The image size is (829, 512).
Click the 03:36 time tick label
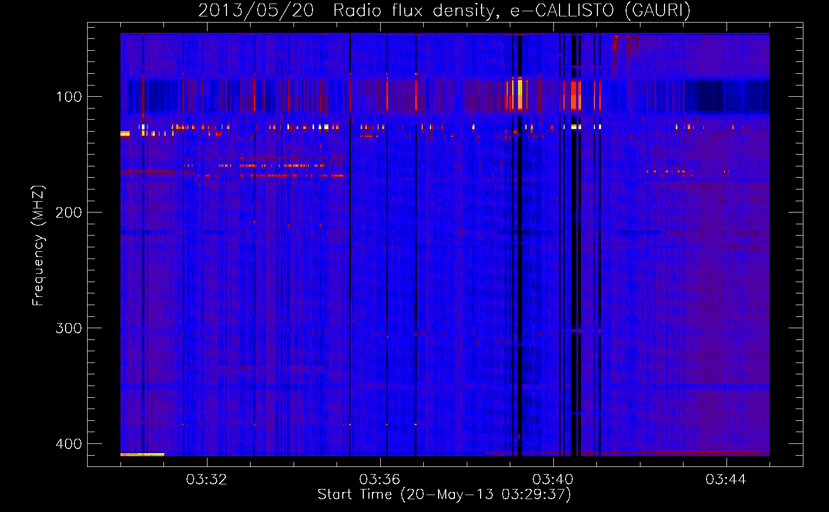pyautogui.click(x=380, y=480)
